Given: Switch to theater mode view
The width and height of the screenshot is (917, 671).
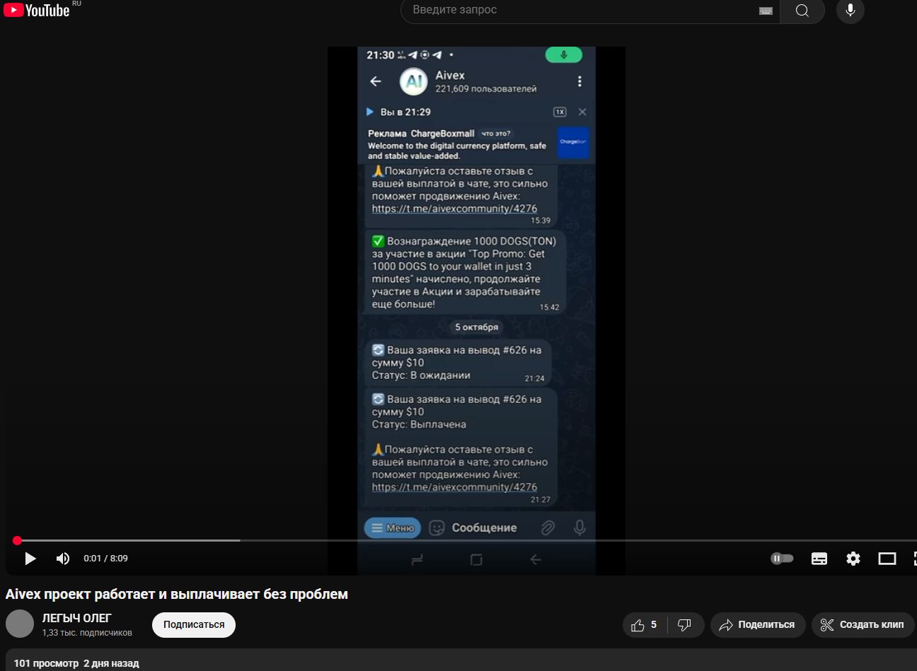Looking at the screenshot, I should click(887, 559).
